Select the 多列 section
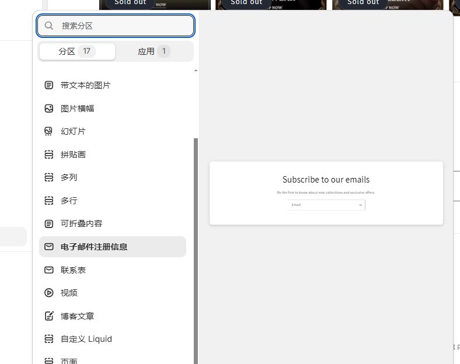Screen dimensions: 460x364 coord(113,177)
